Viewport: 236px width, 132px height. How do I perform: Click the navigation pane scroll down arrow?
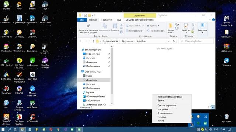click(112, 104)
